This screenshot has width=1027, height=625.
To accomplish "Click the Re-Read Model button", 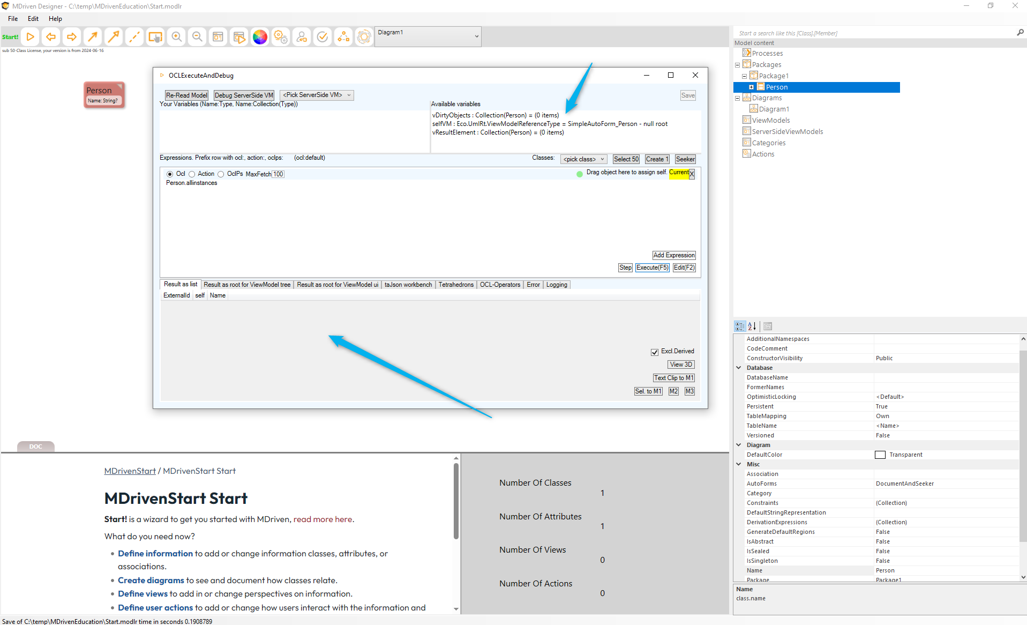I will tap(186, 95).
